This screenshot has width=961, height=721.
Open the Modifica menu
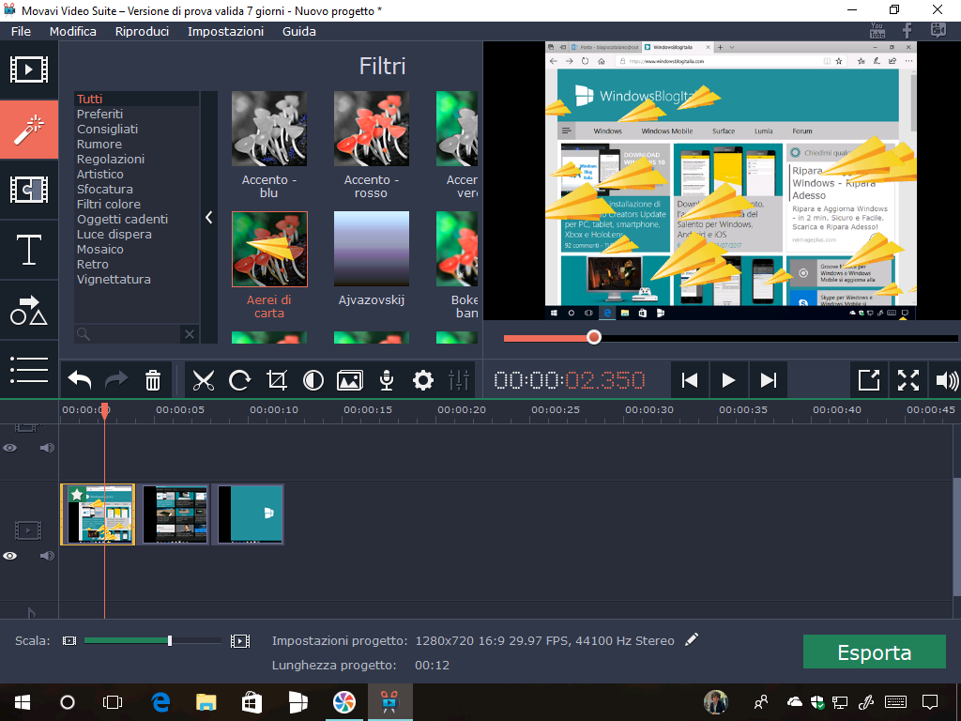(73, 31)
